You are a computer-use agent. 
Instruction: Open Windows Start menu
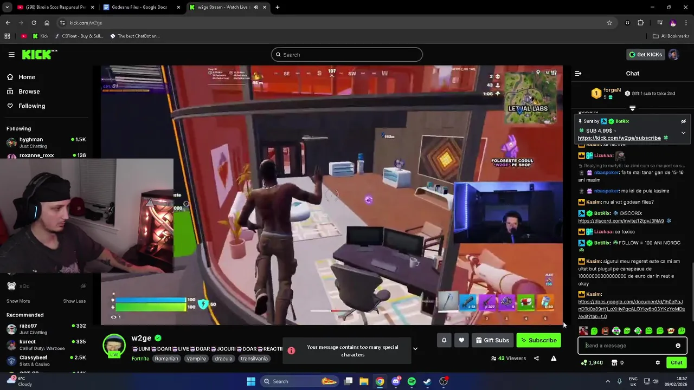click(251, 381)
